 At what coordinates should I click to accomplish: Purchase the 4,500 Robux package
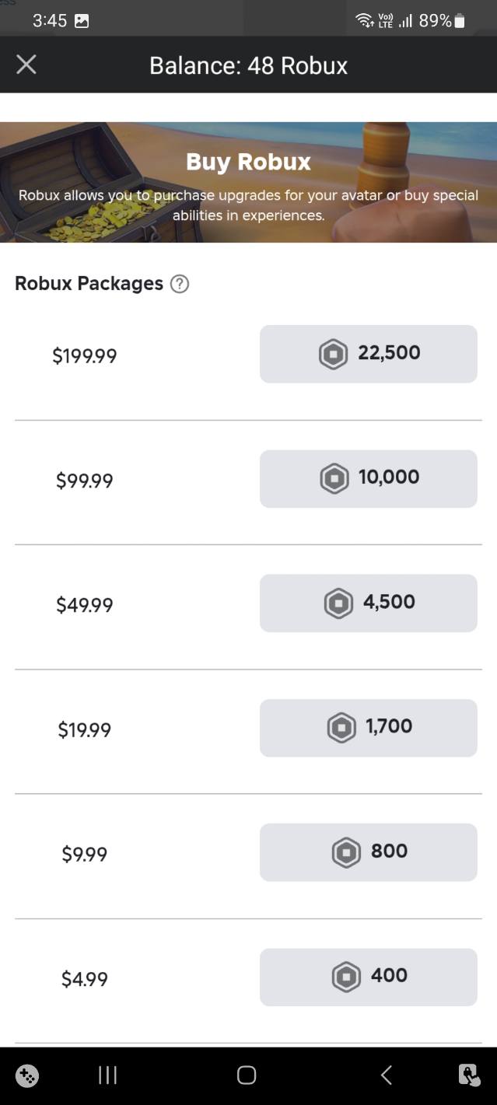point(369,603)
